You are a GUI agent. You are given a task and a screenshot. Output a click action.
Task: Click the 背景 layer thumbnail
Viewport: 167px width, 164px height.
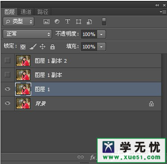click(x=23, y=103)
